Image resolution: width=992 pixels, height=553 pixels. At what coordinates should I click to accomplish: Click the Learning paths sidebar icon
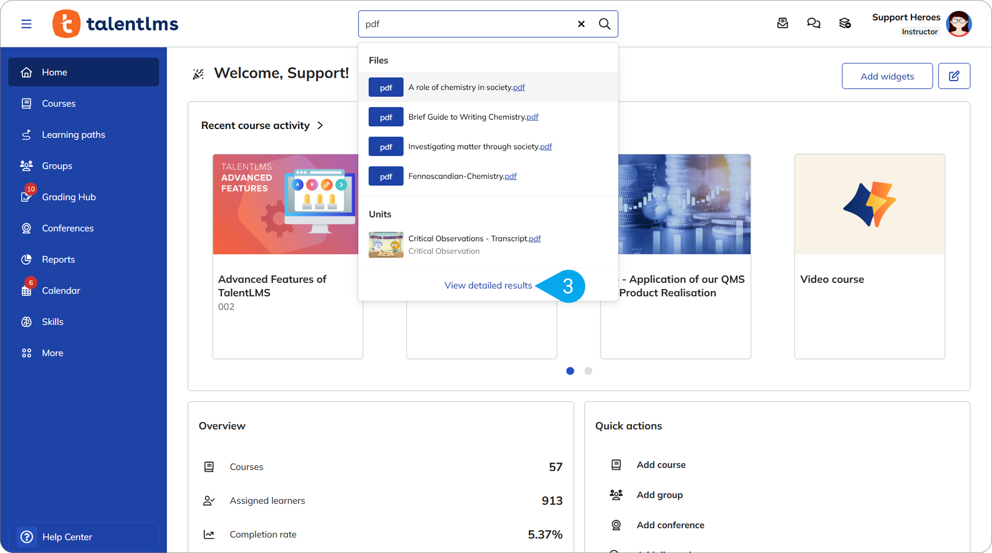(26, 135)
